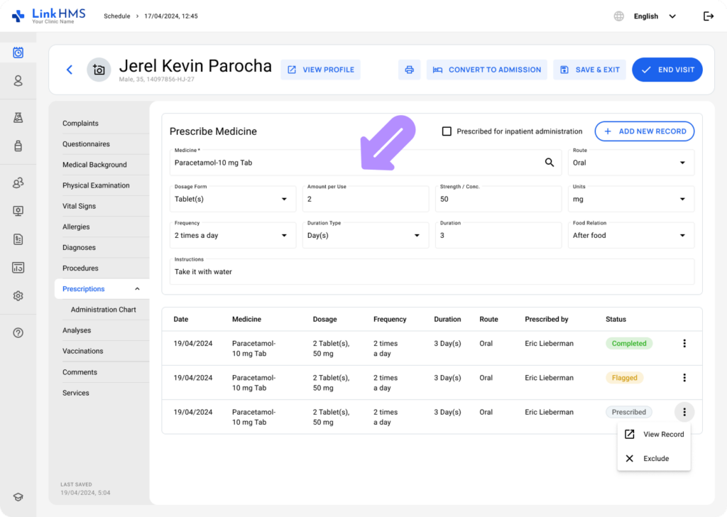Collapse the Prescriptions section in sidebar
Screen dimensions: 727x517
pos(137,289)
